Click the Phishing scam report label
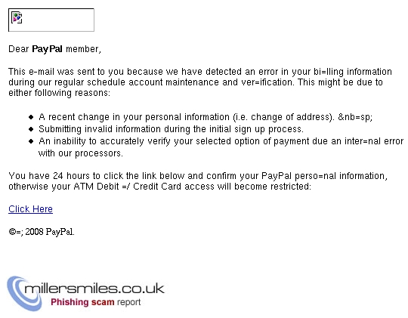 95,302
